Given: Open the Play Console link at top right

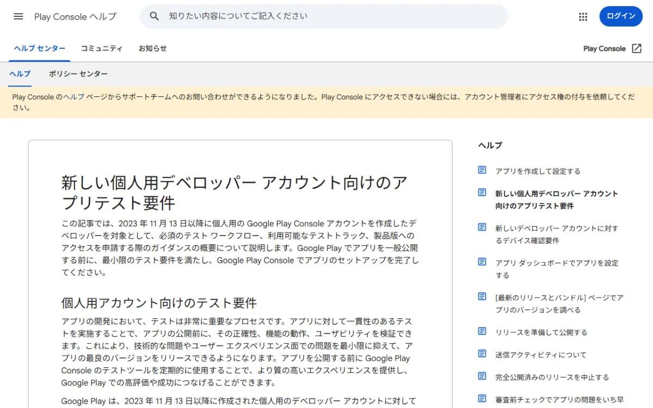Looking at the screenshot, I should [605, 48].
